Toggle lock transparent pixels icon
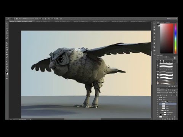The height and width of the screenshot is (137, 183). point(160,95)
